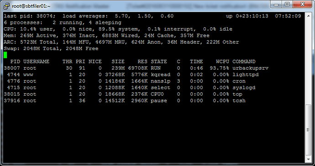
Task: Click PID 37916 in process list
Action: tap(12, 101)
